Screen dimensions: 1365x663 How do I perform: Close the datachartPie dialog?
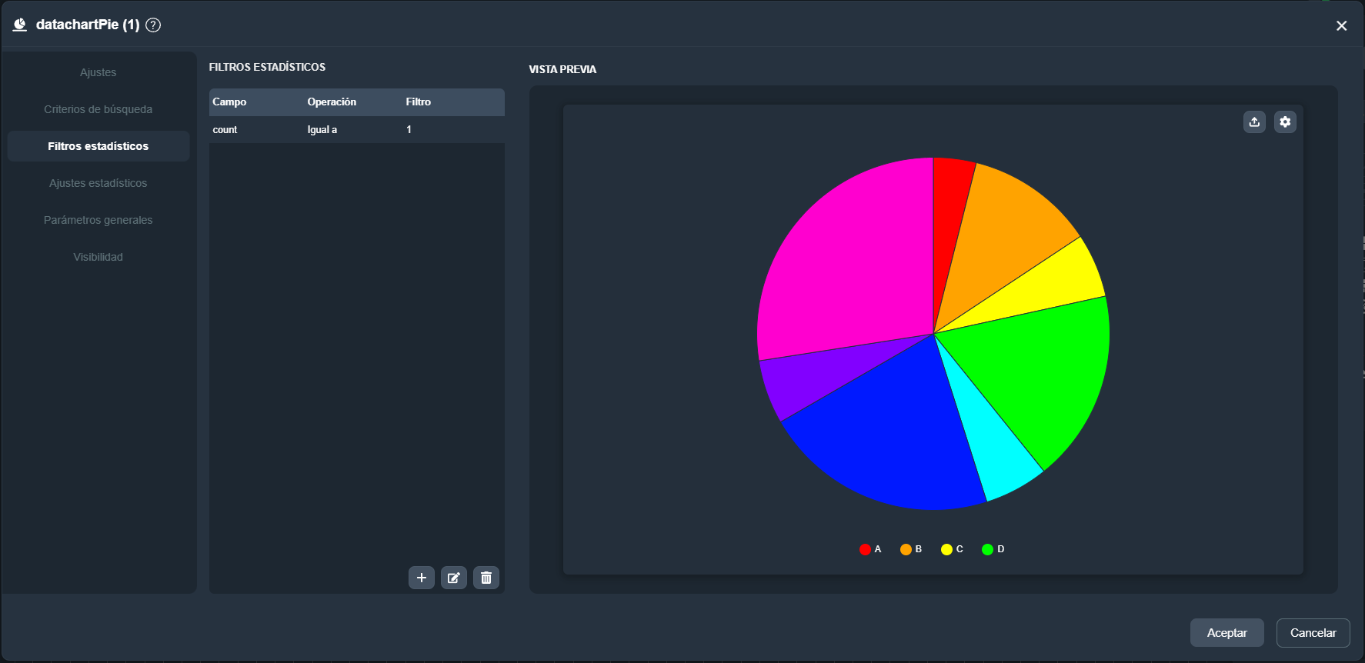click(1341, 25)
